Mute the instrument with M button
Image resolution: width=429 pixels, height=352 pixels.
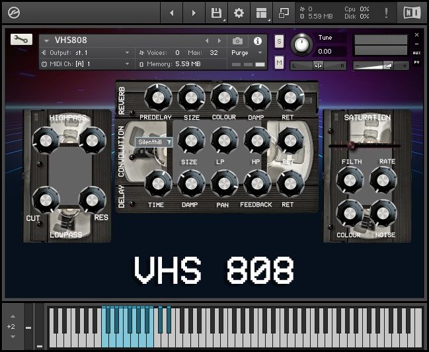(x=279, y=63)
